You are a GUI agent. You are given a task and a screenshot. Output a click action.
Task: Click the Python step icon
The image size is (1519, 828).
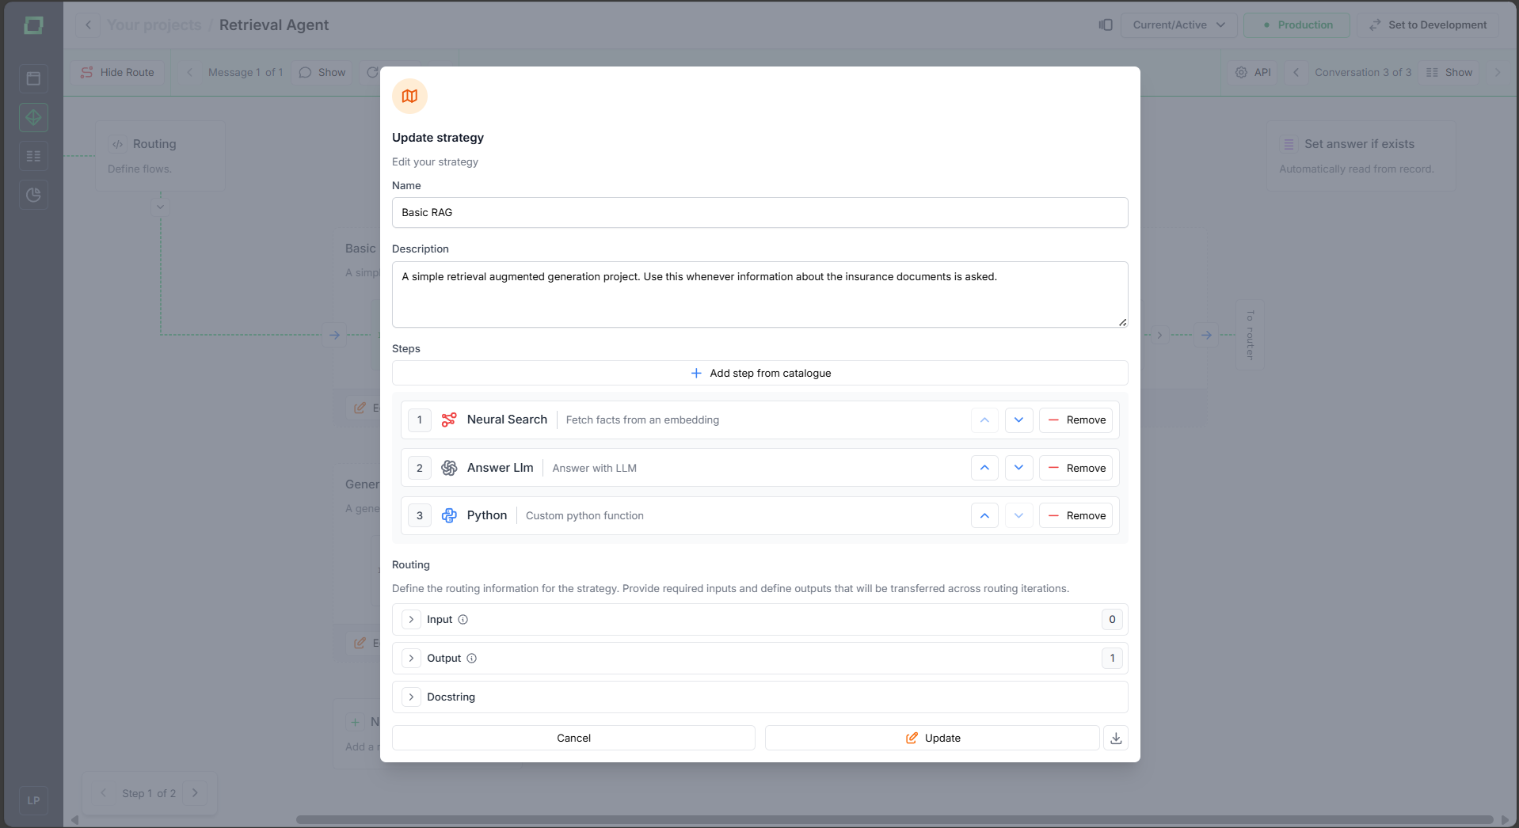click(x=449, y=515)
